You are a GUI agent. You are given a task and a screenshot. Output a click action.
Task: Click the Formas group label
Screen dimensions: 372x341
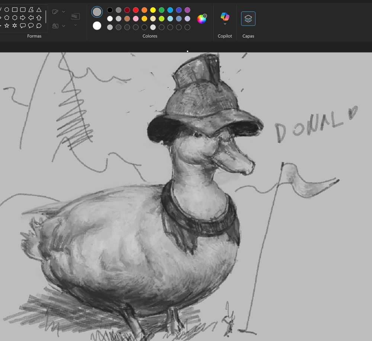point(34,36)
